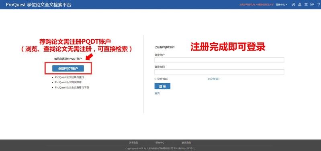
Task: Click the 已经有PQDT账户 heading
Action: coord(164,47)
